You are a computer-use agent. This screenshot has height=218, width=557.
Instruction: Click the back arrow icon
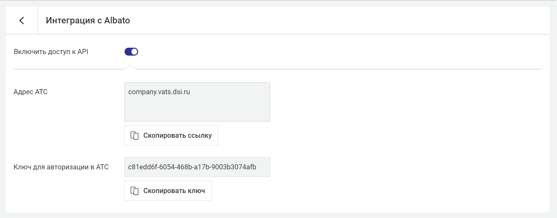click(x=21, y=21)
